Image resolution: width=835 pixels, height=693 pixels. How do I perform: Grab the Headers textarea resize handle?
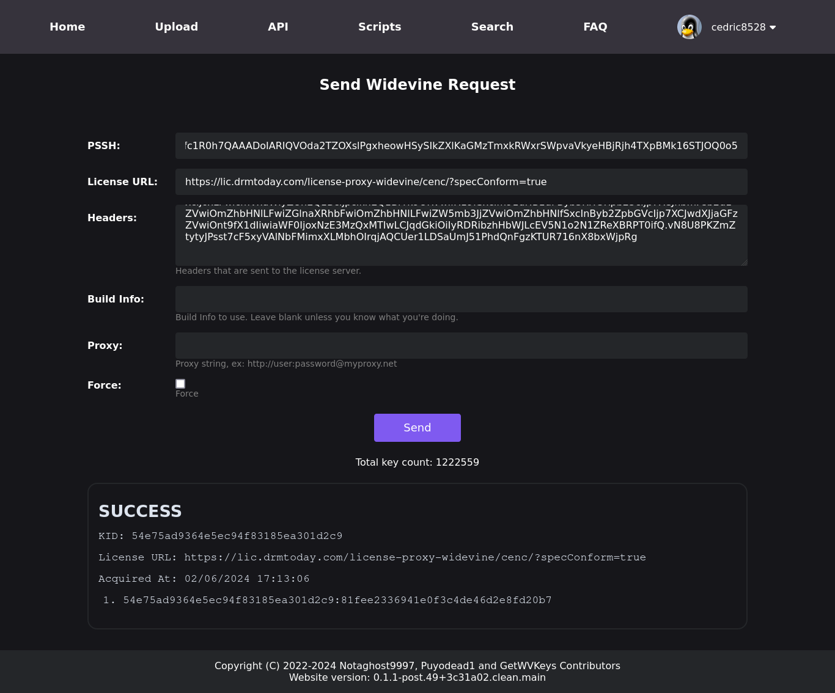pos(744,263)
